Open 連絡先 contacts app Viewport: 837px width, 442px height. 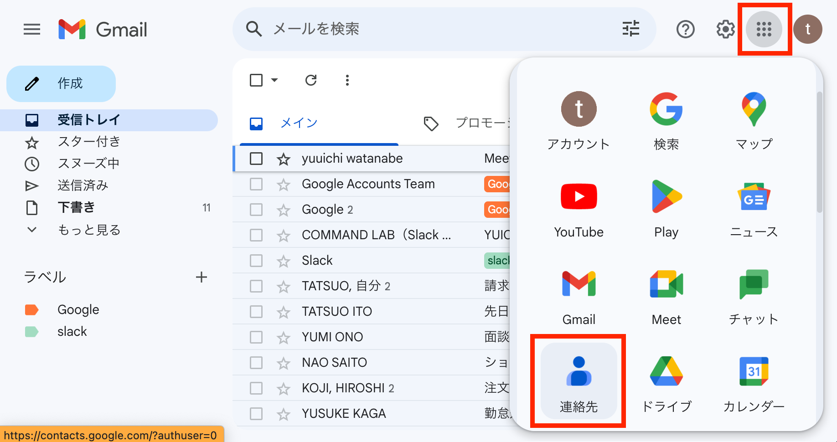579,381
